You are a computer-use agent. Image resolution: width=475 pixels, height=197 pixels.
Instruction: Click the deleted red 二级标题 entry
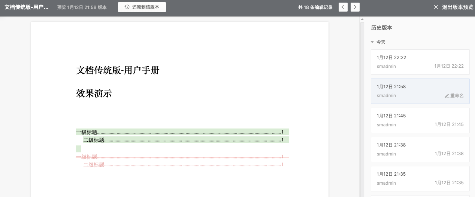click(x=186, y=164)
